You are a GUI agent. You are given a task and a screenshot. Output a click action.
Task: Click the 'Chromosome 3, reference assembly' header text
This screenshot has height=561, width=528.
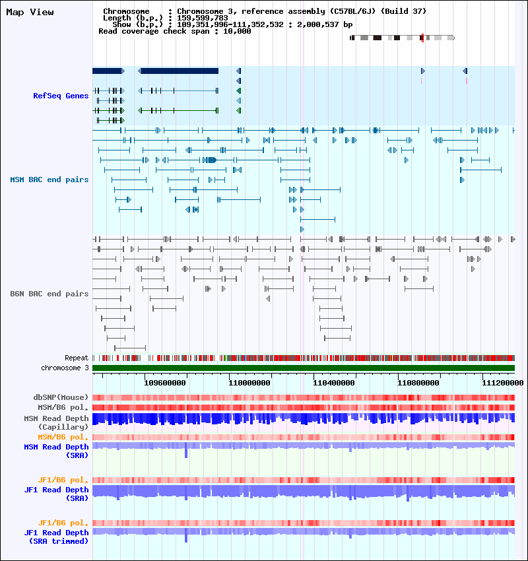pyautogui.click(x=302, y=11)
